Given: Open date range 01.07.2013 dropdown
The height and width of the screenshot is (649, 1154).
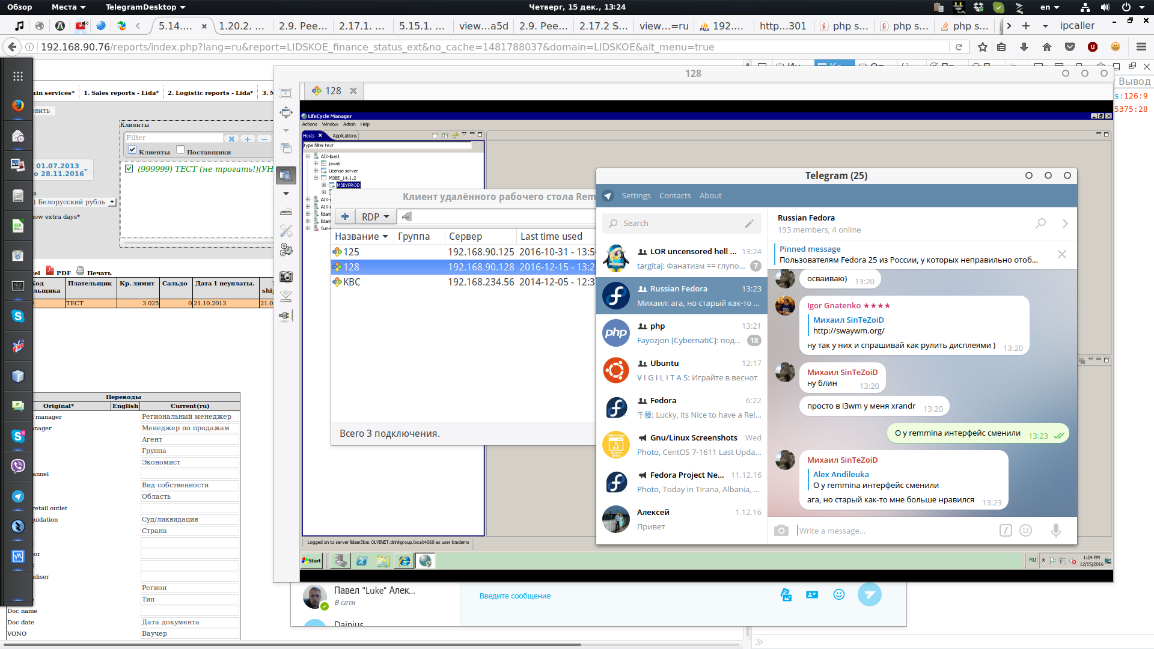Looking at the screenshot, I should (x=63, y=169).
